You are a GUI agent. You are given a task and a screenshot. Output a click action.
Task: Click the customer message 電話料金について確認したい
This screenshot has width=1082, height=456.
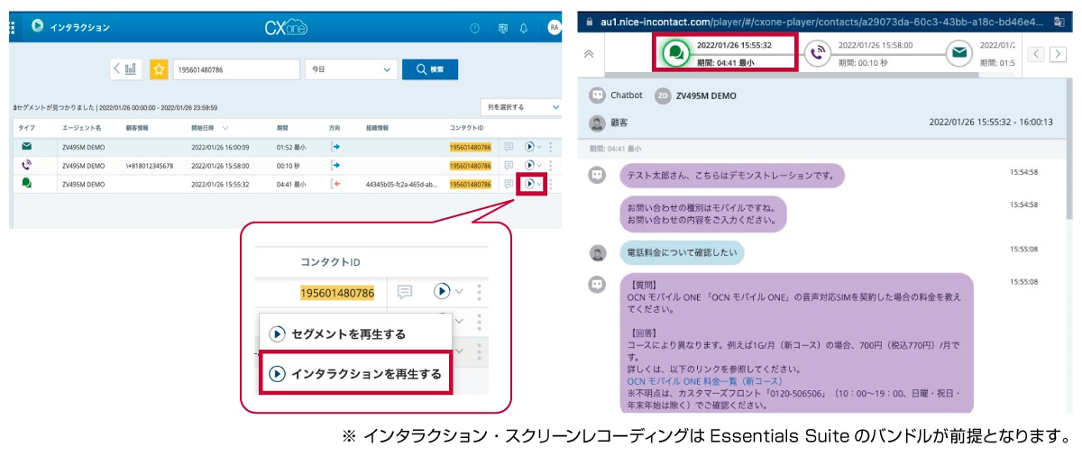[683, 253]
